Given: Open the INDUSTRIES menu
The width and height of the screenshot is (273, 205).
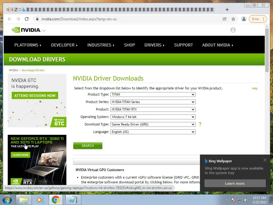Looking at the screenshot, I should click(x=101, y=45).
